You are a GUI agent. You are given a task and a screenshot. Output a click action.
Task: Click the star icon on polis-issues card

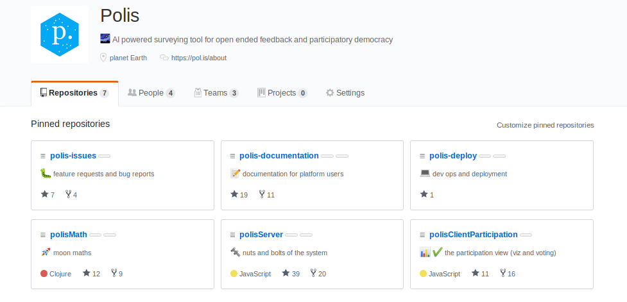pyautogui.click(x=44, y=194)
